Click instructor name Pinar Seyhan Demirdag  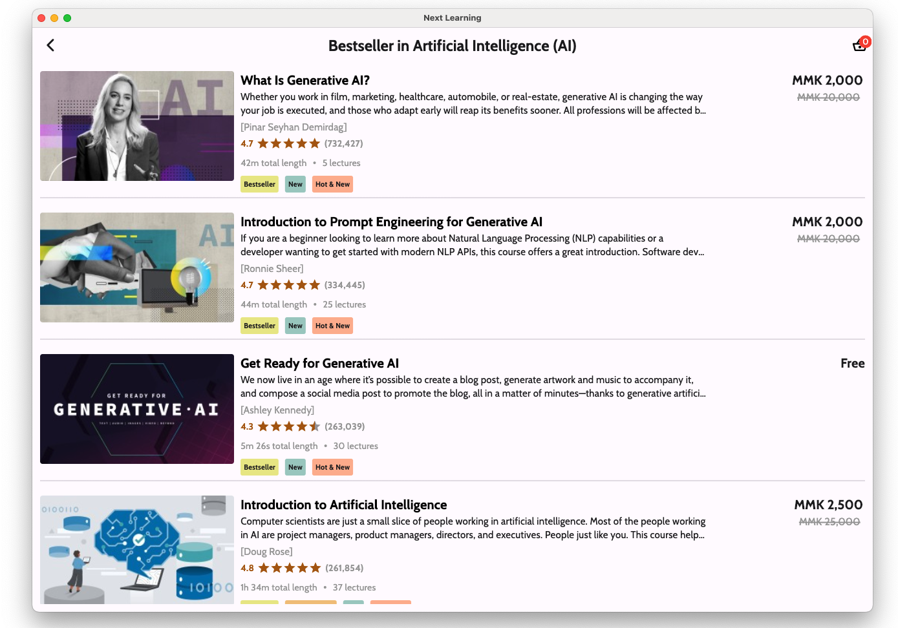click(x=294, y=127)
